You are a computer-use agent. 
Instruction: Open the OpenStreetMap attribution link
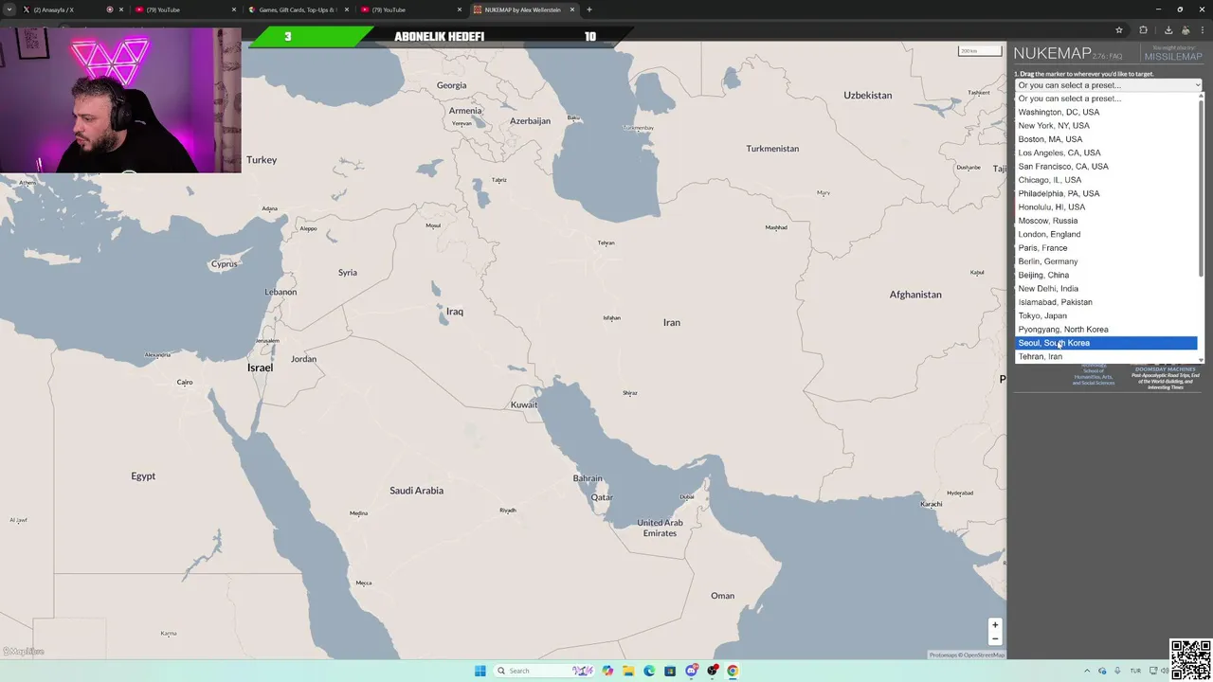pyautogui.click(x=984, y=655)
